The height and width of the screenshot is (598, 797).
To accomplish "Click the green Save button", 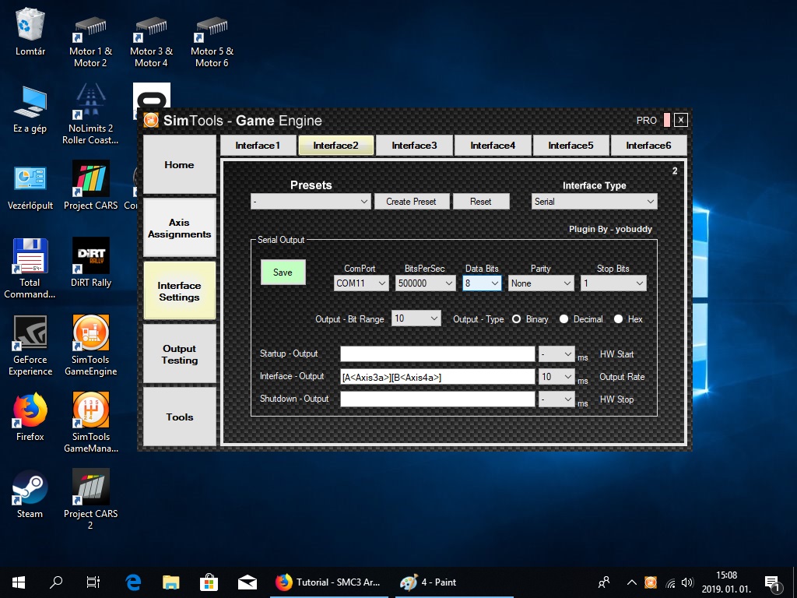I will coord(283,273).
